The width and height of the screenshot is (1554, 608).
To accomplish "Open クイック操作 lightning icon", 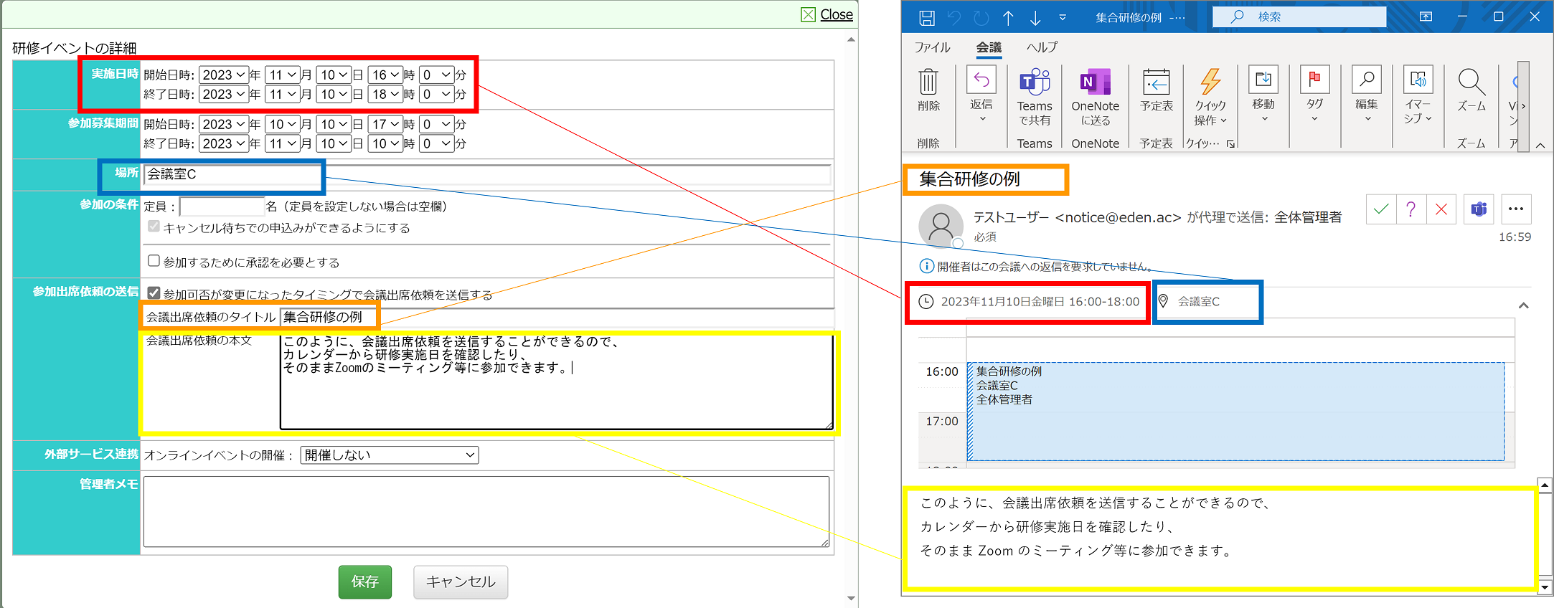I will 1210,82.
